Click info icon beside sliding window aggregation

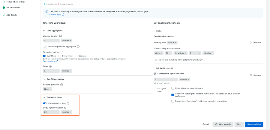coord(78,47)
